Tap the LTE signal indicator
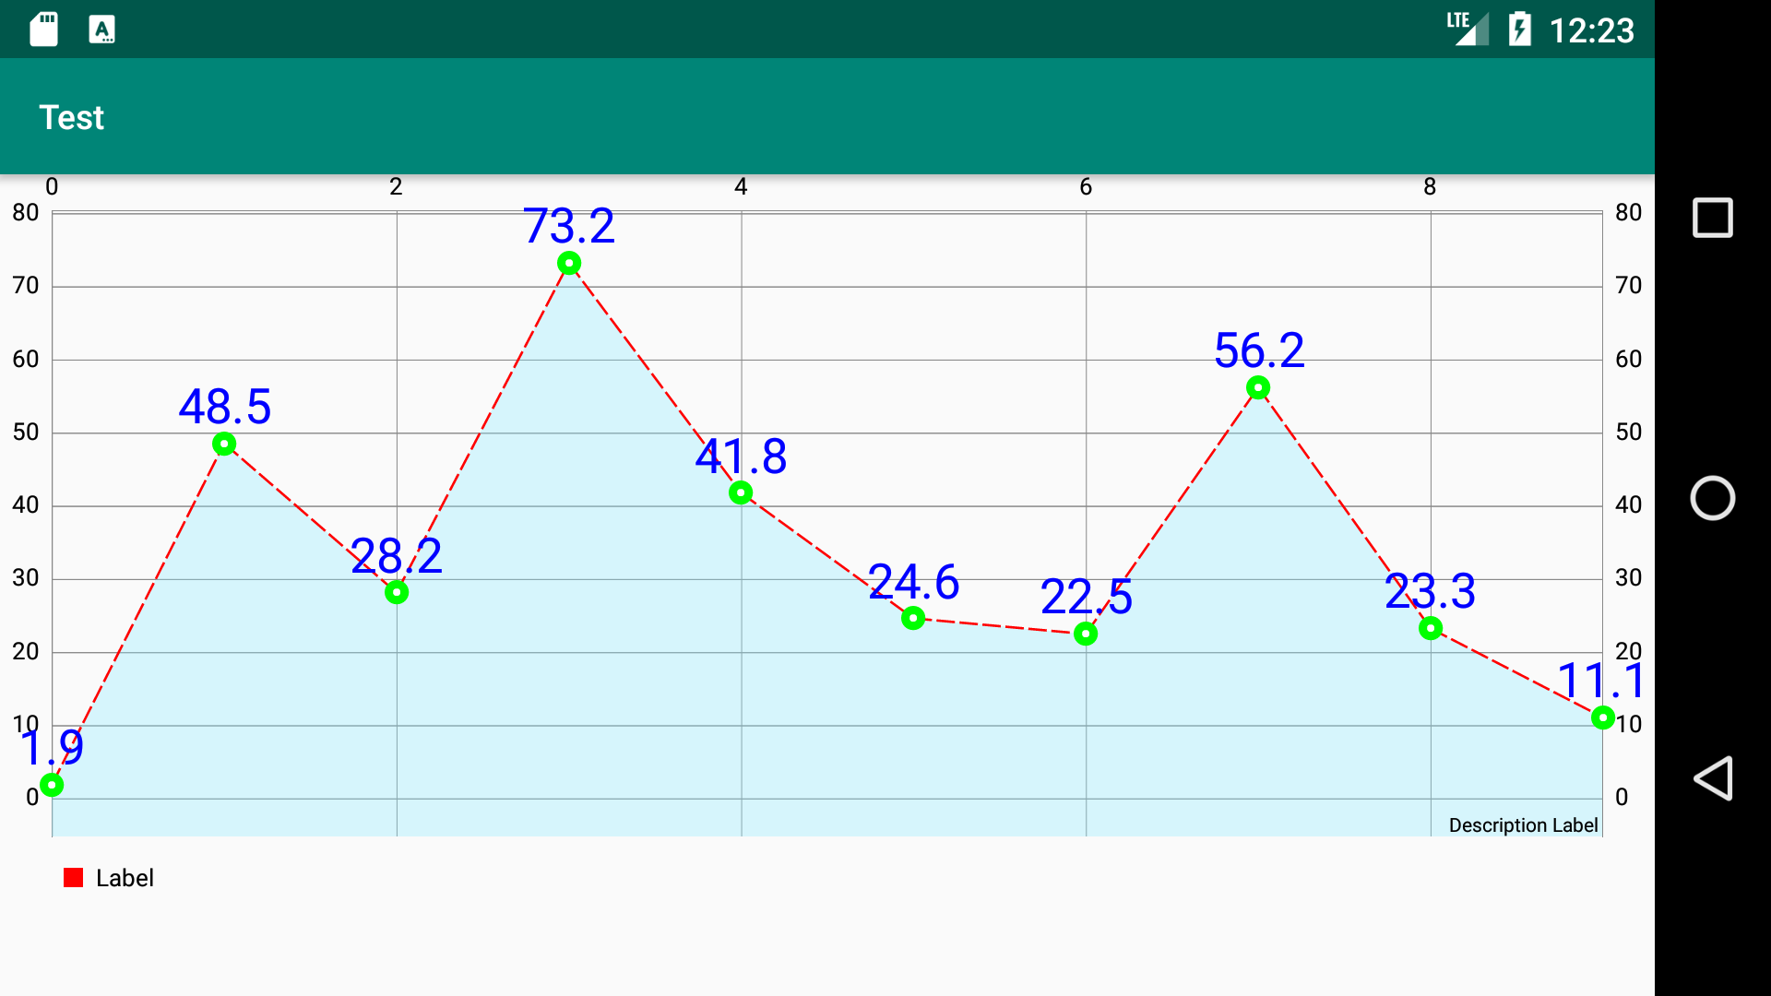 point(1467,29)
